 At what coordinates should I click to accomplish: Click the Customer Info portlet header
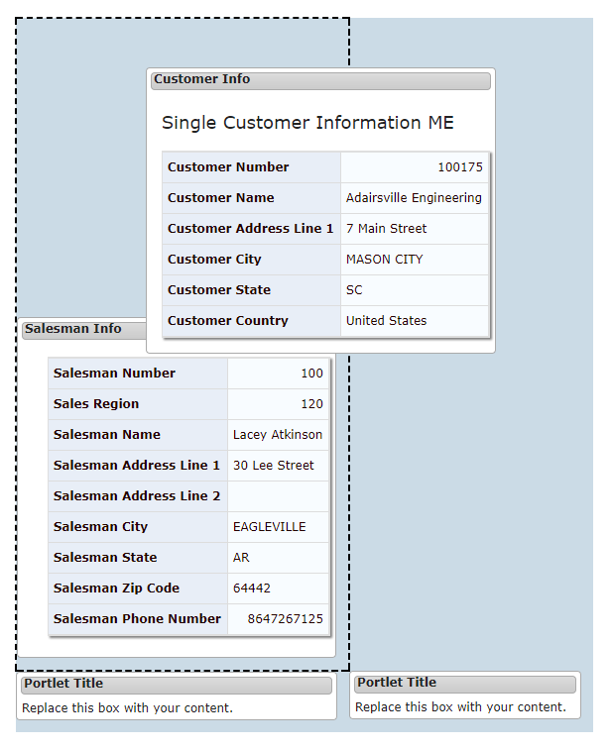click(320, 80)
